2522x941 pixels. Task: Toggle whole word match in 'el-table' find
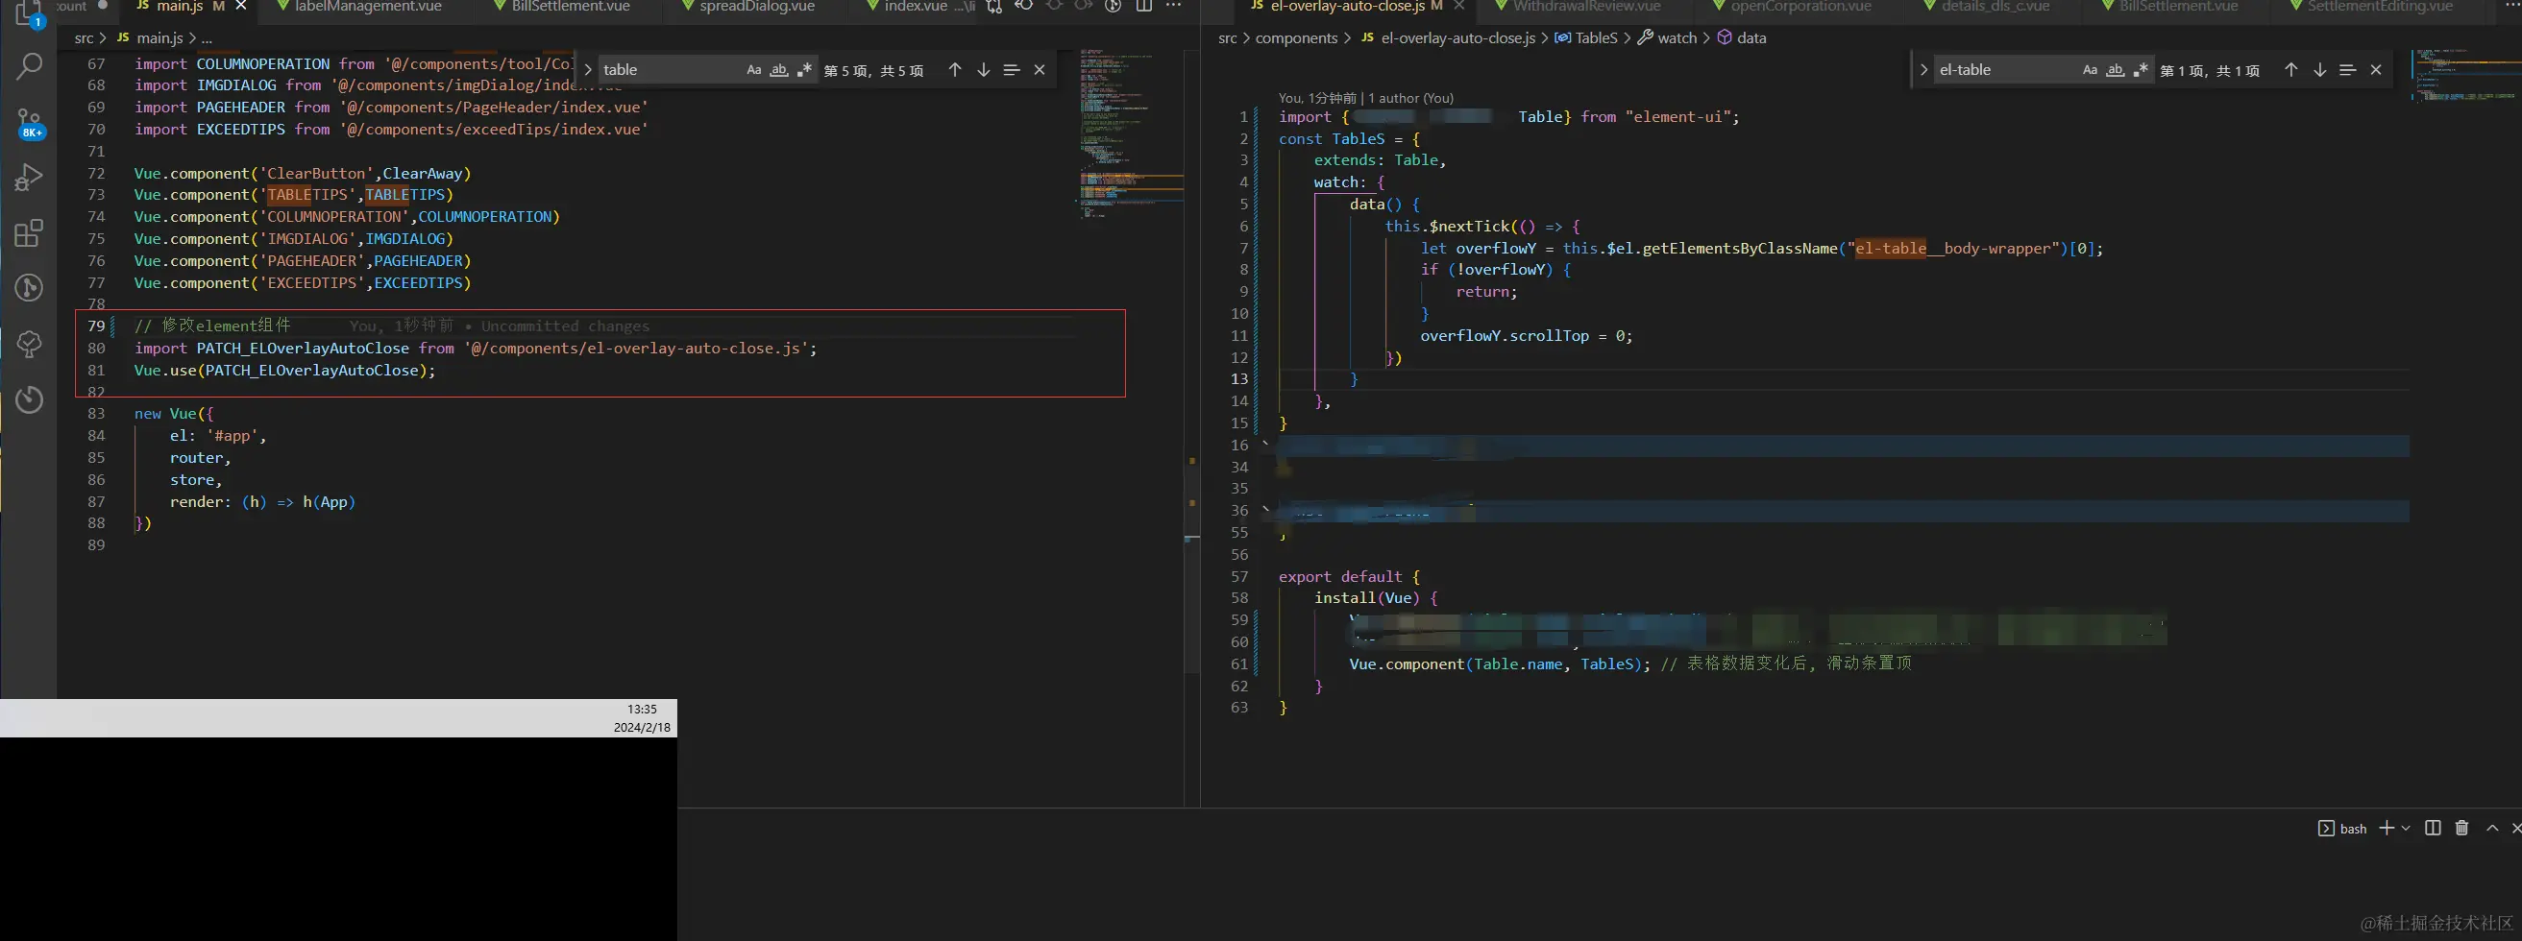[2115, 70]
